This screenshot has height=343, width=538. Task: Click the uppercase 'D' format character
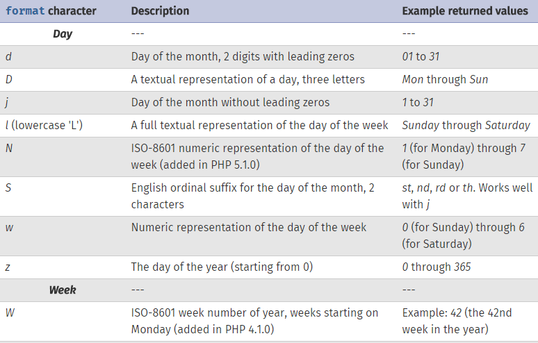pos(9,79)
